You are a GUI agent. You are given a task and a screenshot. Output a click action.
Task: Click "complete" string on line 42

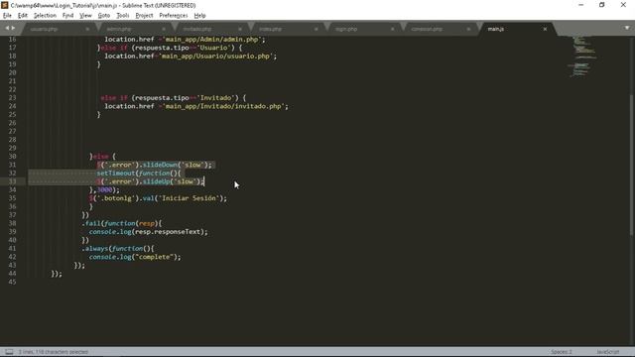tap(154, 257)
